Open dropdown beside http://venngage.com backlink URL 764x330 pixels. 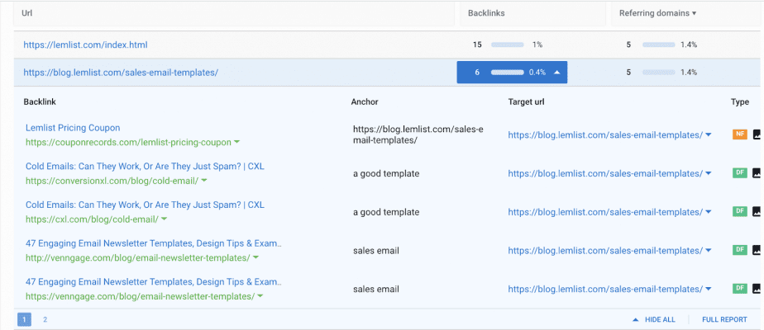coord(255,257)
